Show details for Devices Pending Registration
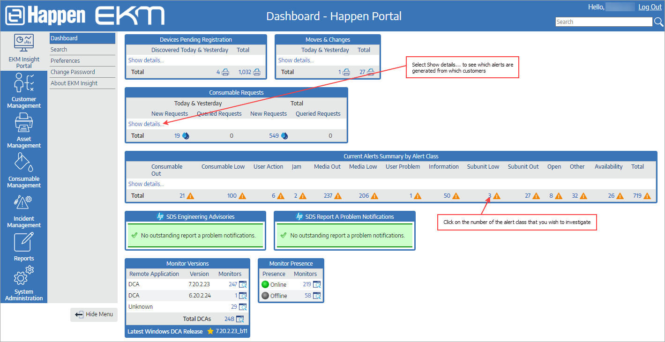Image resolution: width=665 pixels, height=342 pixels. pos(146,60)
